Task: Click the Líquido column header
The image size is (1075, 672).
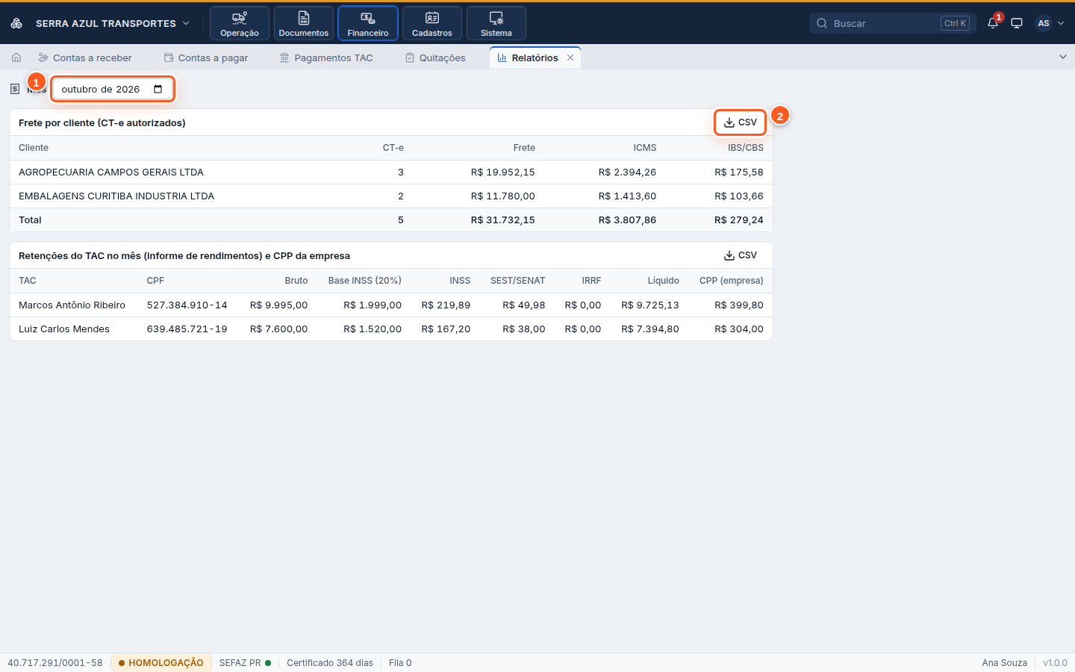Action: (664, 281)
